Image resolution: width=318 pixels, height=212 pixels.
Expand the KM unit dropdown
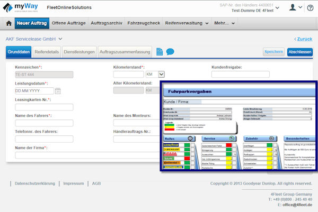[x=161, y=75]
